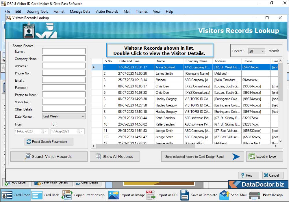Viewport: 289px width, 202px height.
Task: Open the Manage Data menu
Action: (80, 12)
